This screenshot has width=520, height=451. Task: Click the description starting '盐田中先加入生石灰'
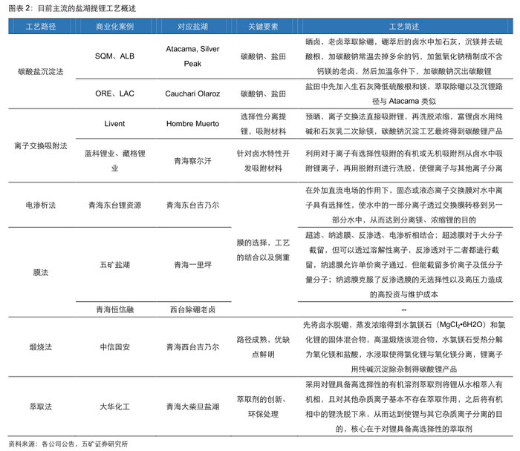point(404,93)
